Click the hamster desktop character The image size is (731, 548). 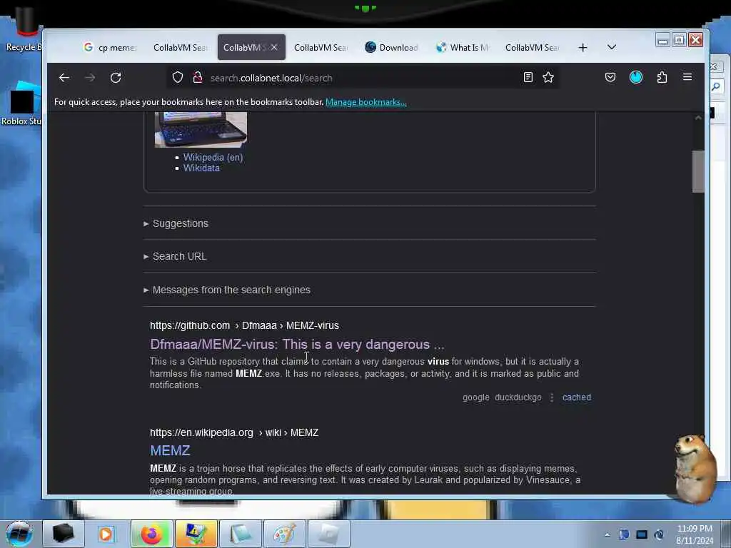tap(695, 469)
